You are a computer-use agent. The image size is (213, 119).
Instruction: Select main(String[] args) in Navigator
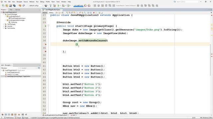[x=13, y=74]
